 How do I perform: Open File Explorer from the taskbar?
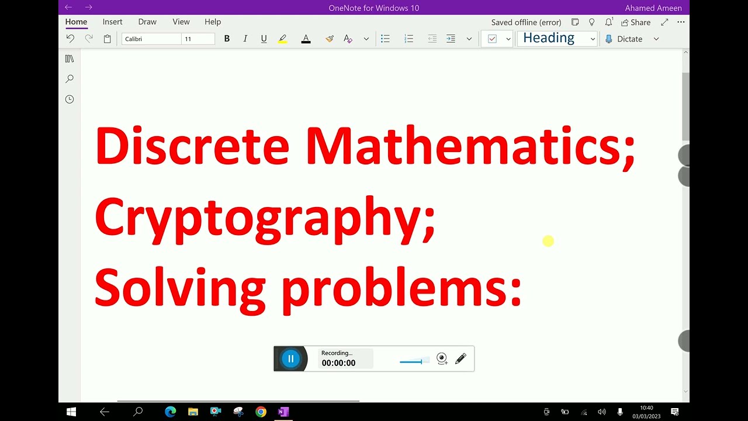click(193, 412)
